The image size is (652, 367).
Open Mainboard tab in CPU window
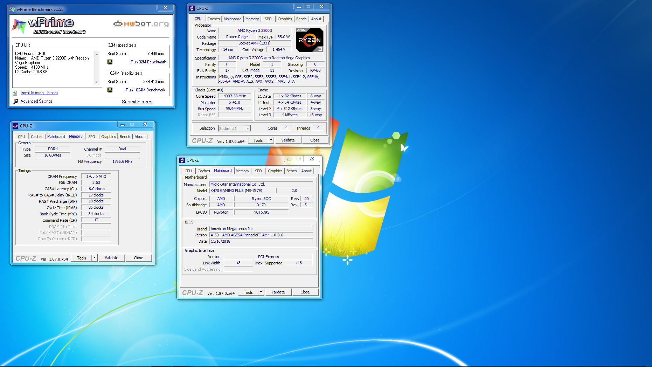[x=233, y=19]
